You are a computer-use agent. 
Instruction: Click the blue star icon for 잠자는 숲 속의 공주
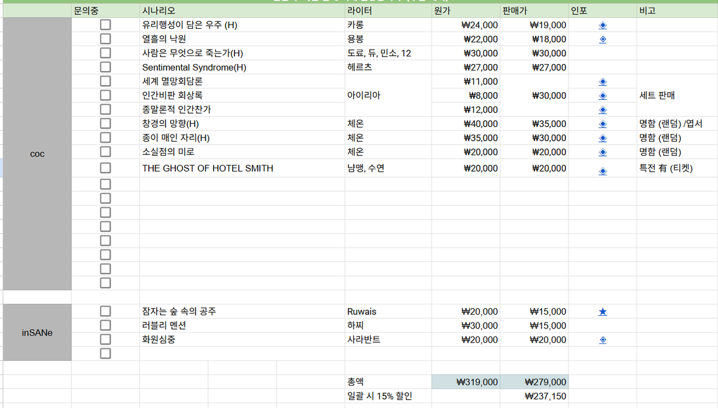[603, 312]
